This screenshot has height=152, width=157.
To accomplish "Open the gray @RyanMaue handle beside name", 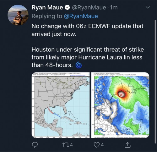I will pos(89,8).
